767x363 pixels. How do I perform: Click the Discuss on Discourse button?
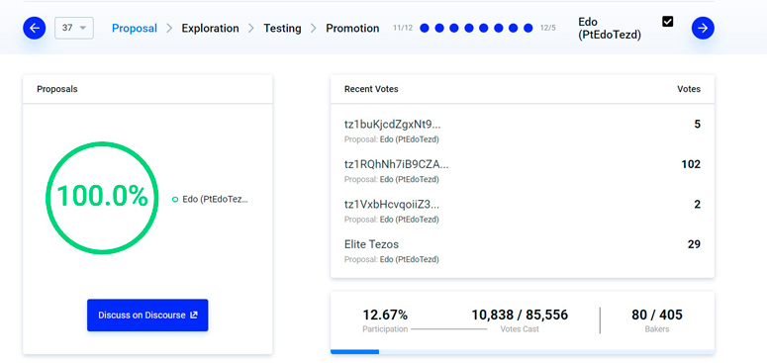147,316
